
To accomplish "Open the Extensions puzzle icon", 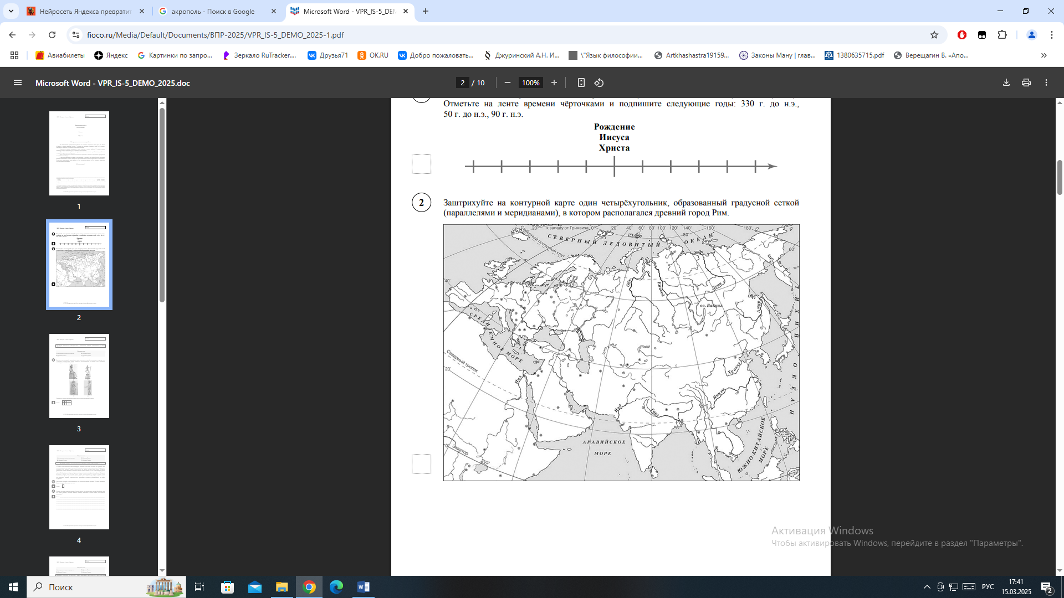I will (x=1002, y=35).
